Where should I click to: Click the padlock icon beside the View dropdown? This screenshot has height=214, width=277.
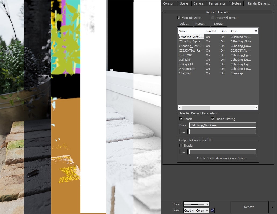(212, 210)
